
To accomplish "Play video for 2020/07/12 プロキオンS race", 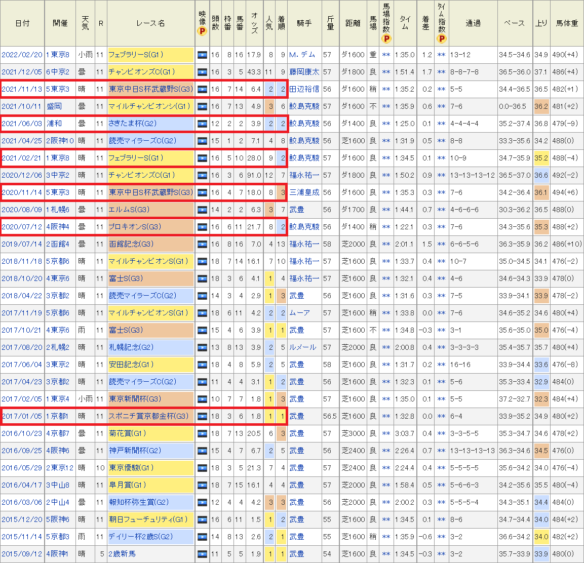I will coord(202,227).
